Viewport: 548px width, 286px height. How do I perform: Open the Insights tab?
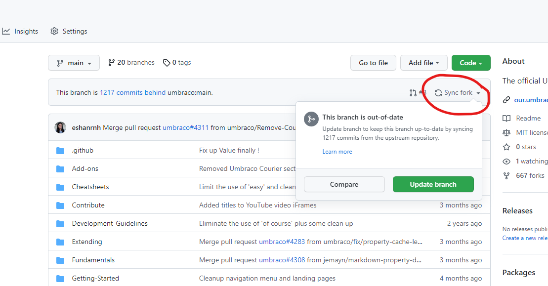point(26,31)
